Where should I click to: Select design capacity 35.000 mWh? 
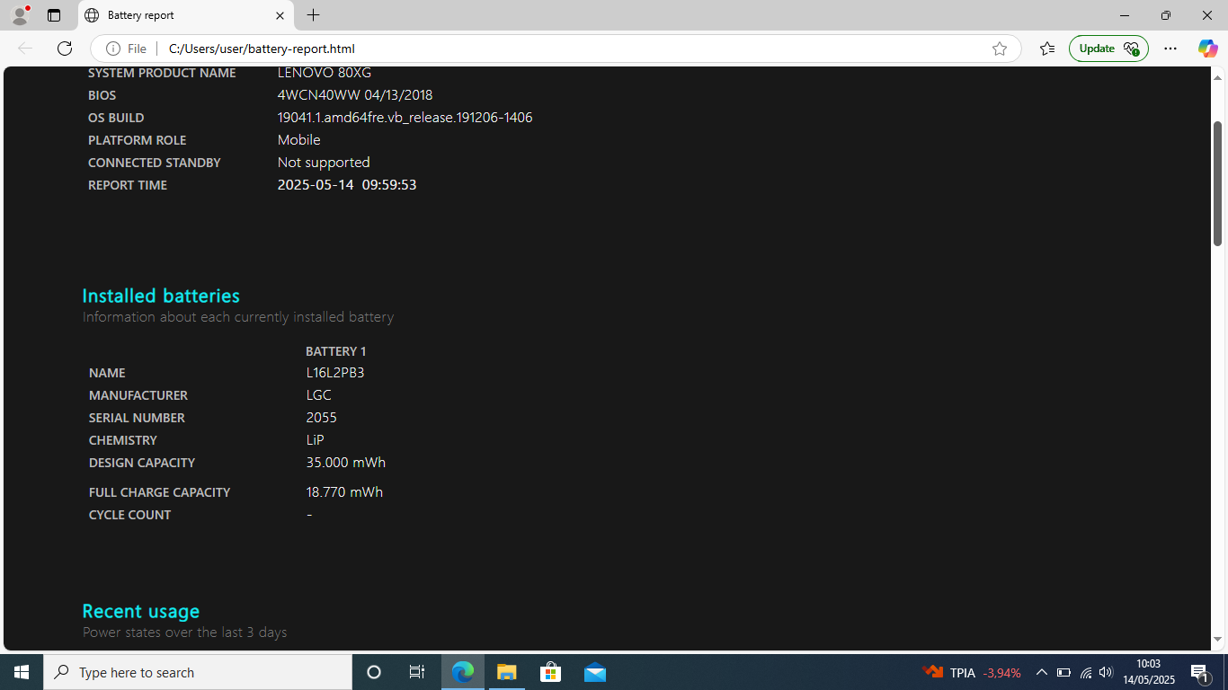[x=346, y=463]
